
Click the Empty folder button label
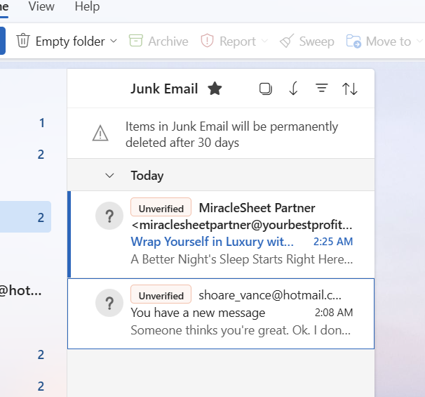[70, 41]
